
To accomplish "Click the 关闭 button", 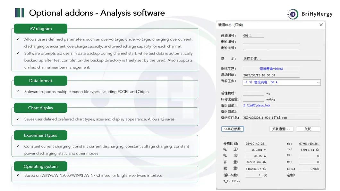I will pos(308,129).
